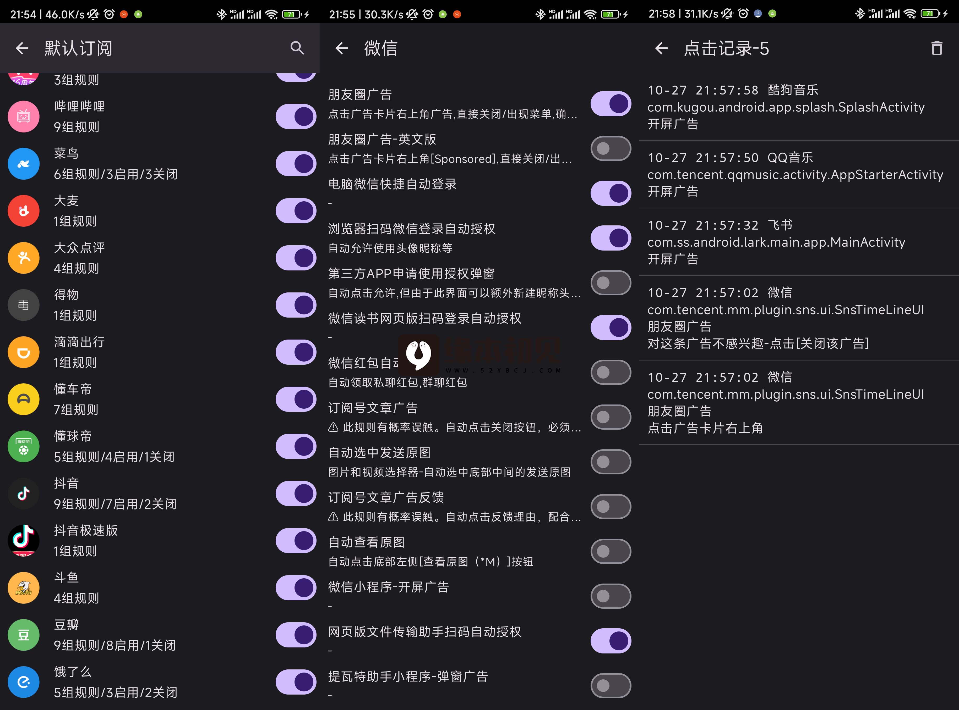Open 懂球帝 app icon
The image size is (959, 710).
pyautogui.click(x=24, y=447)
